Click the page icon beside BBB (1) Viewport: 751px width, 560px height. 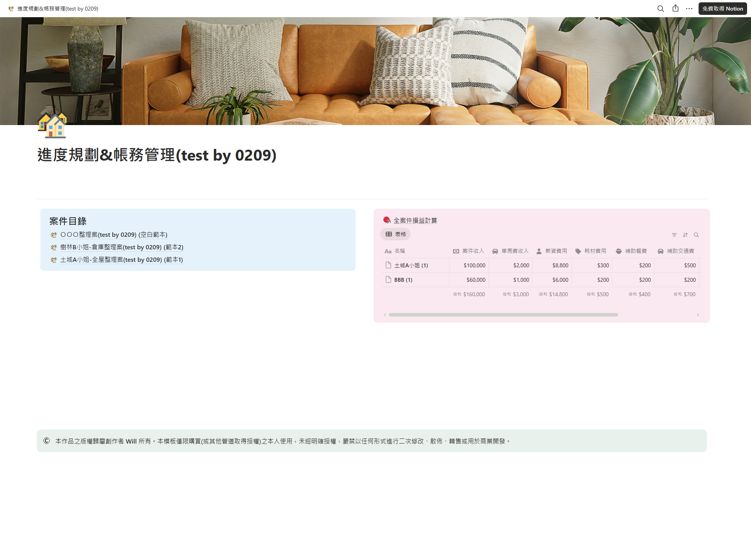click(x=388, y=279)
